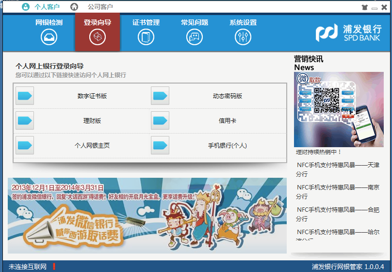Click the red exclamation network warning icon
Viewport: 392px width, 272px height.
(x=54, y=267)
